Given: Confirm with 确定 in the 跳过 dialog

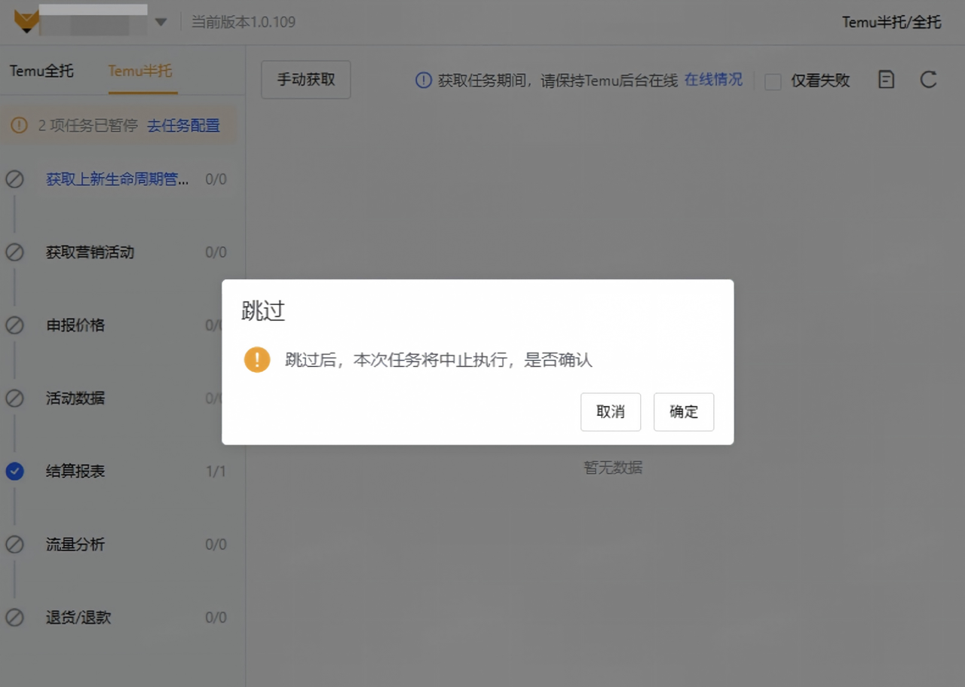Looking at the screenshot, I should point(684,412).
